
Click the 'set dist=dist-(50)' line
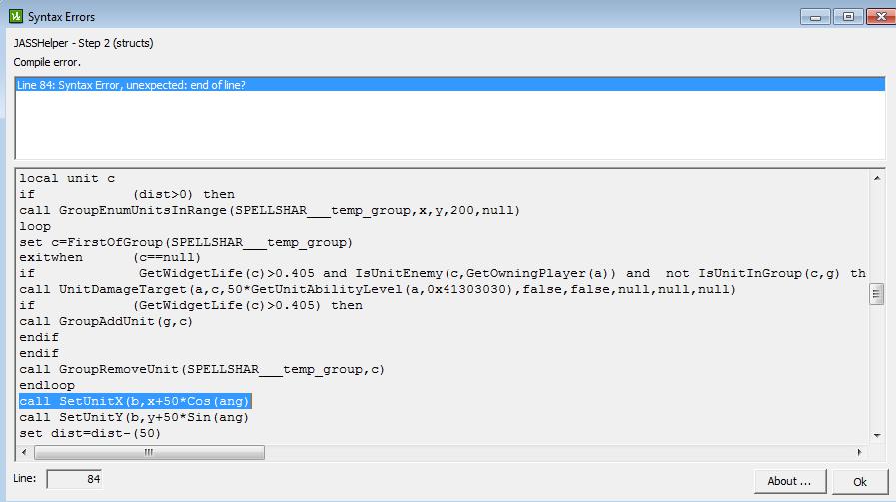(90, 433)
